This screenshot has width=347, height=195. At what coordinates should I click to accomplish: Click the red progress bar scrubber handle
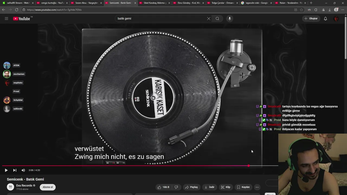(x=249, y=166)
